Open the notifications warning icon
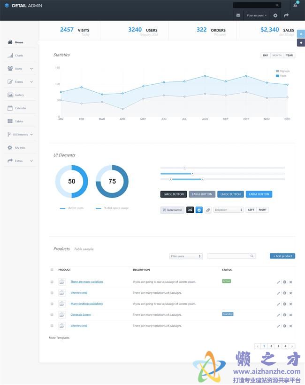 [x=295, y=5]
